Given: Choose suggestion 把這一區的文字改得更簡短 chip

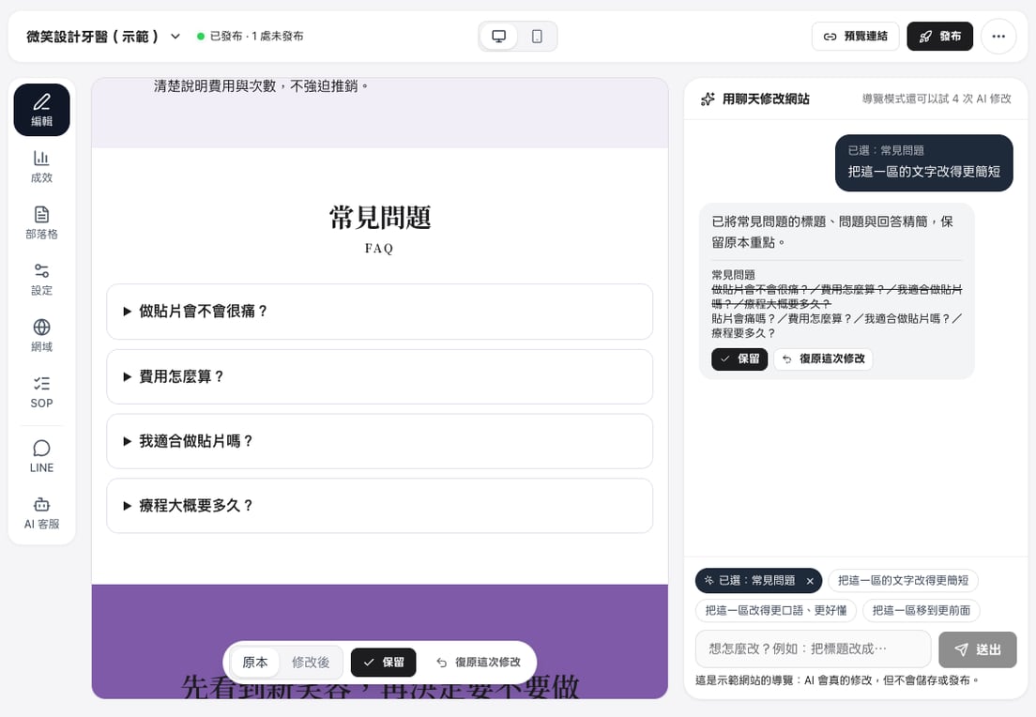Looking at the screenshot, I should (x=903, y=580).
